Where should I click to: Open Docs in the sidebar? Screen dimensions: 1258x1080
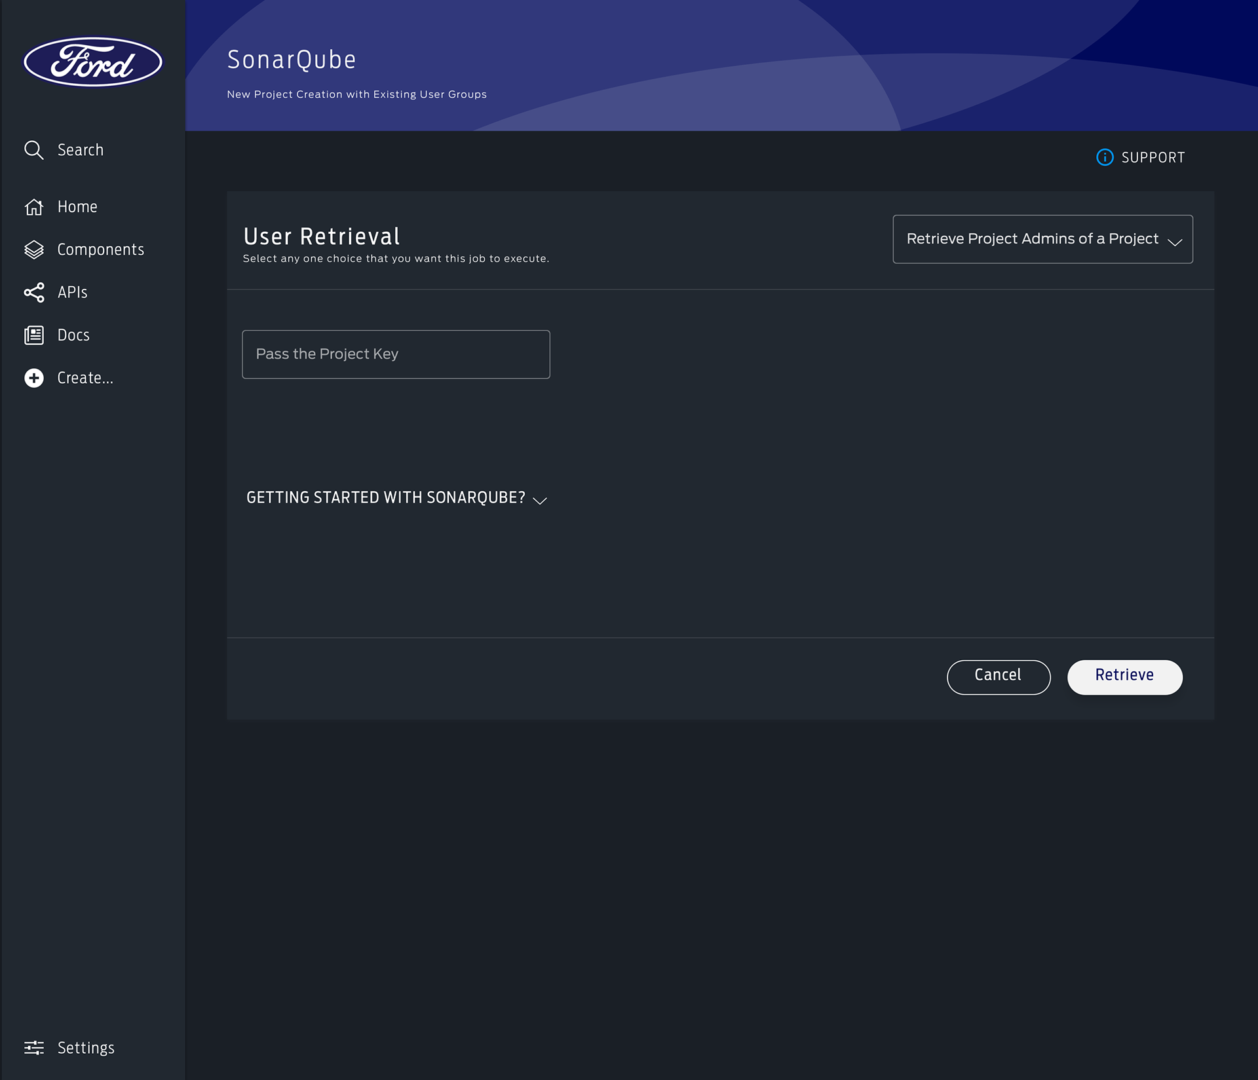pos(73,335)
